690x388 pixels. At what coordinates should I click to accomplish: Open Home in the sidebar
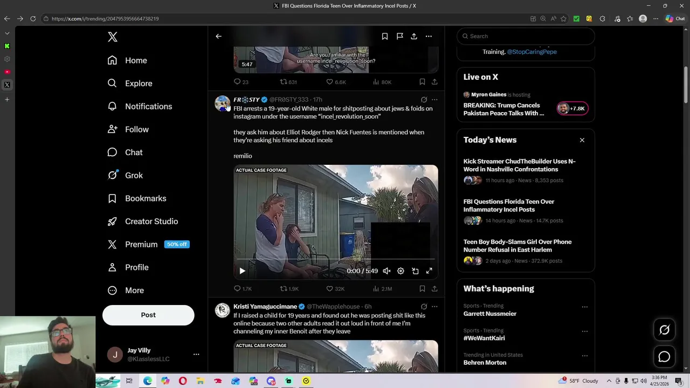click(127, 60)
